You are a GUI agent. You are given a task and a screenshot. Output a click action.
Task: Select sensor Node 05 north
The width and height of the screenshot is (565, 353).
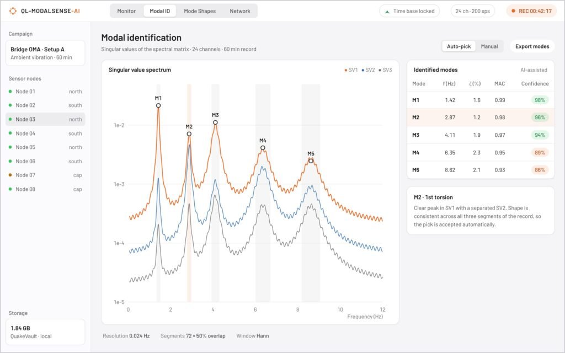(x=45, y=147)
